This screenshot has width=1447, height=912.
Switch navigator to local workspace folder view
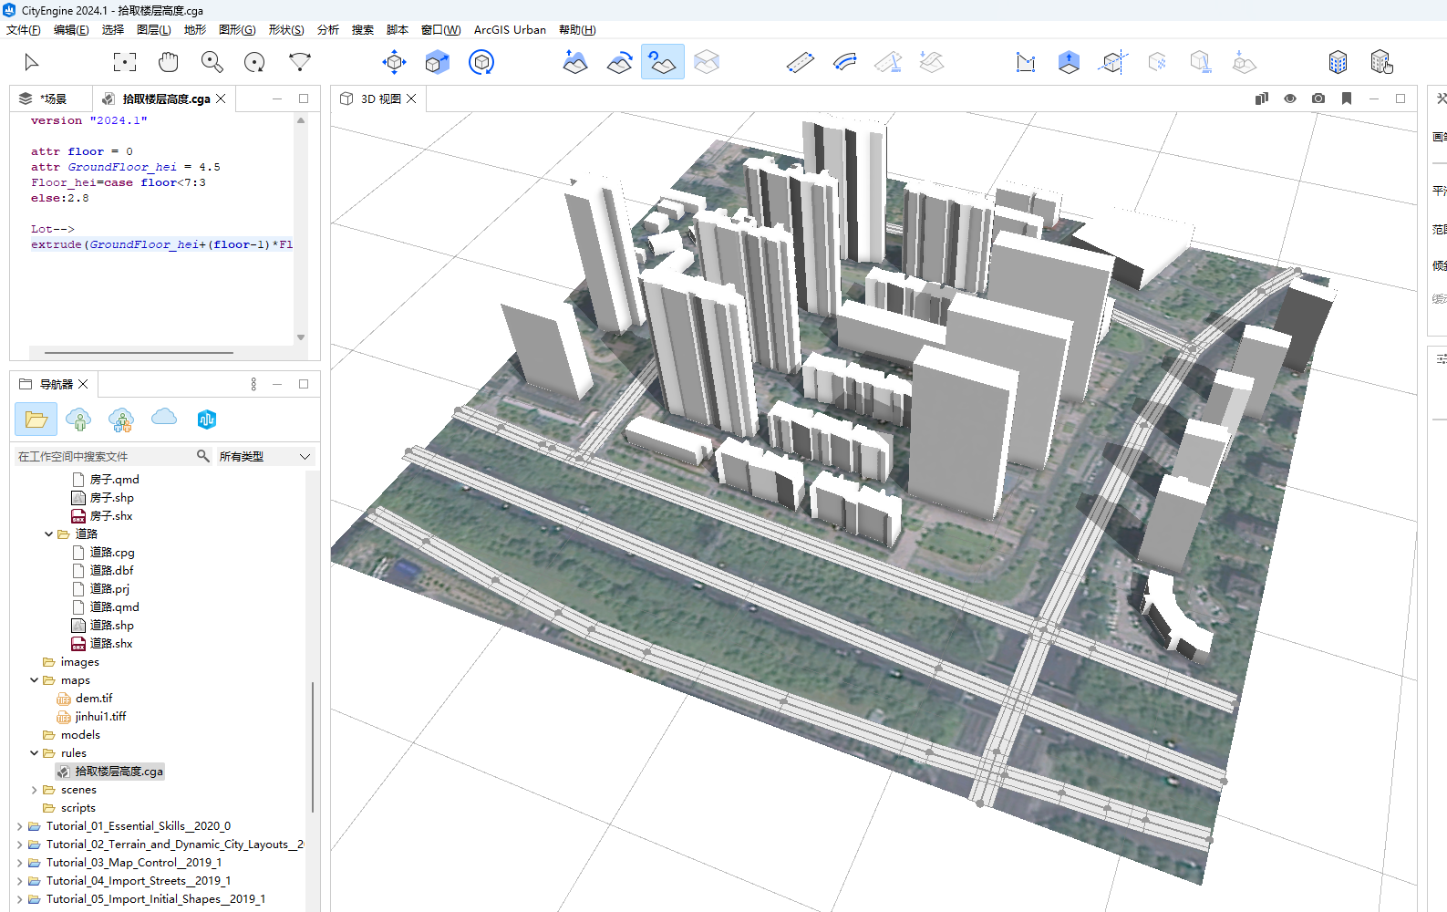36,420
